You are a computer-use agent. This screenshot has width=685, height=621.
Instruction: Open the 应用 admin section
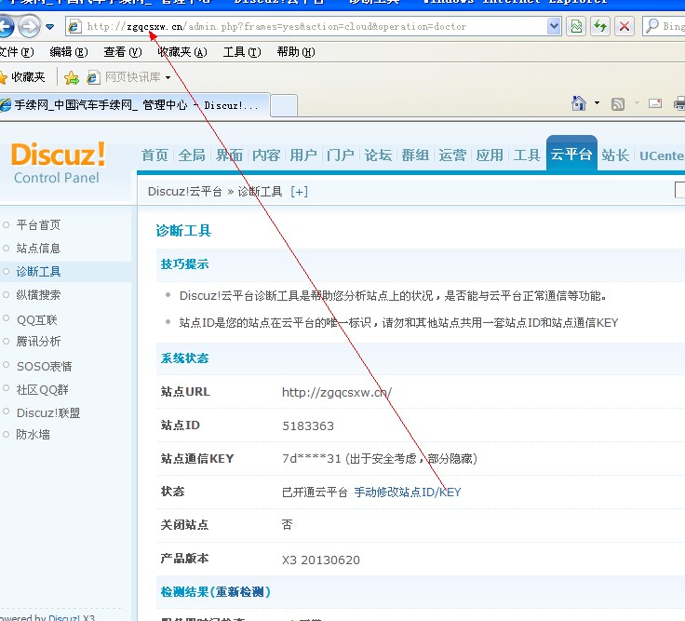pos(490,155)
